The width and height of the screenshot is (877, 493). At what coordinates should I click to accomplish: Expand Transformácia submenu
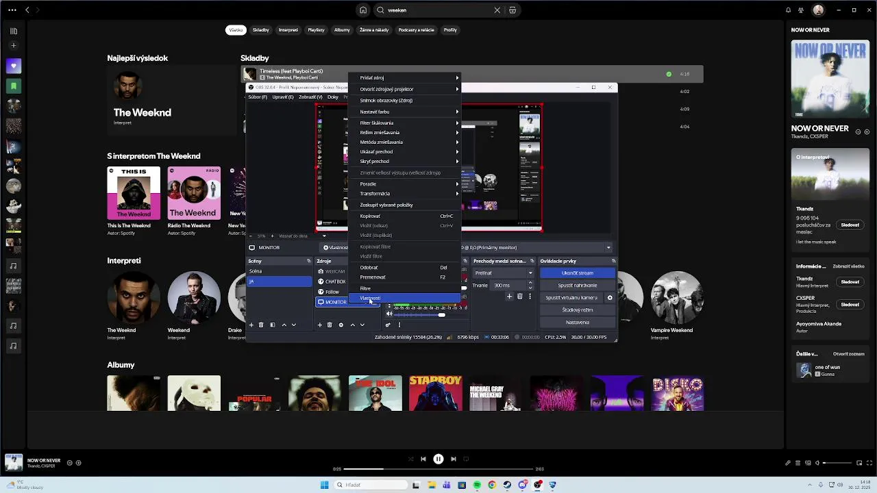pos(404,194)
